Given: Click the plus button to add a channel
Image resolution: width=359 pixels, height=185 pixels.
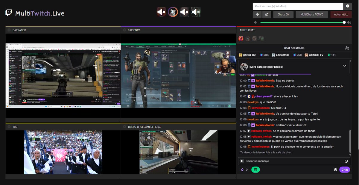Looking at the screenshot, I should 348,6.
